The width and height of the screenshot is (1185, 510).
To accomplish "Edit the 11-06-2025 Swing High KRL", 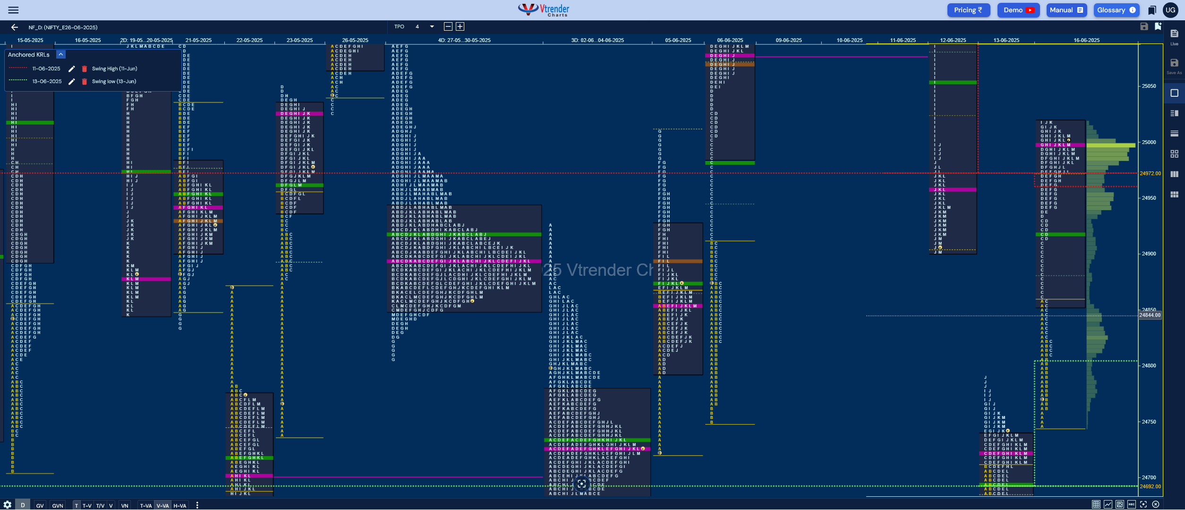I will (x=72, y=69).
